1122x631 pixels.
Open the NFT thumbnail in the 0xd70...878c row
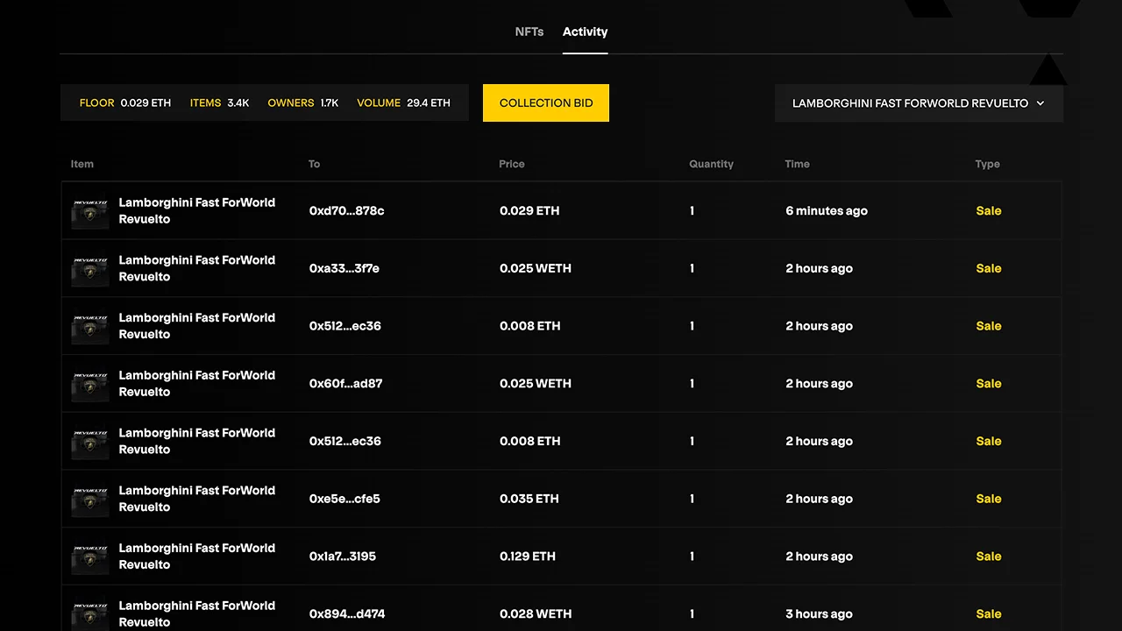(90, 211)
